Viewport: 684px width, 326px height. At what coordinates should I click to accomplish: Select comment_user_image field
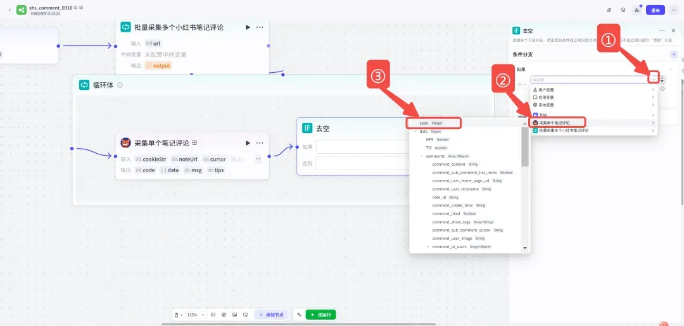(459, 239)
